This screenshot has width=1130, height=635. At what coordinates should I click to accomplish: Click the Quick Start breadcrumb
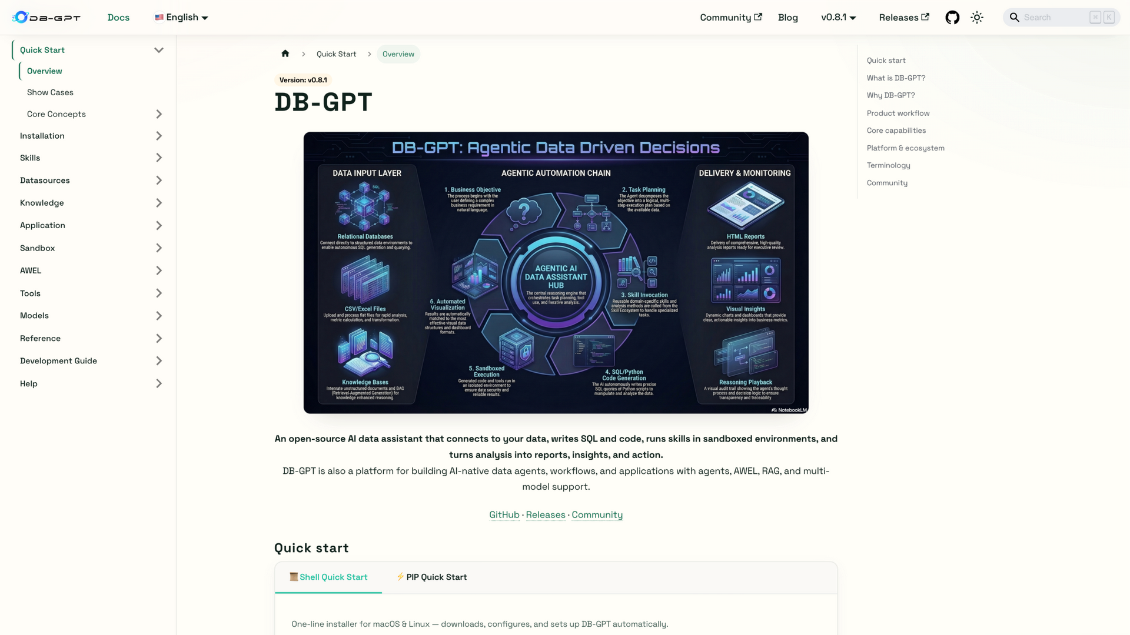pyautogui.click(x=336, y=54)
